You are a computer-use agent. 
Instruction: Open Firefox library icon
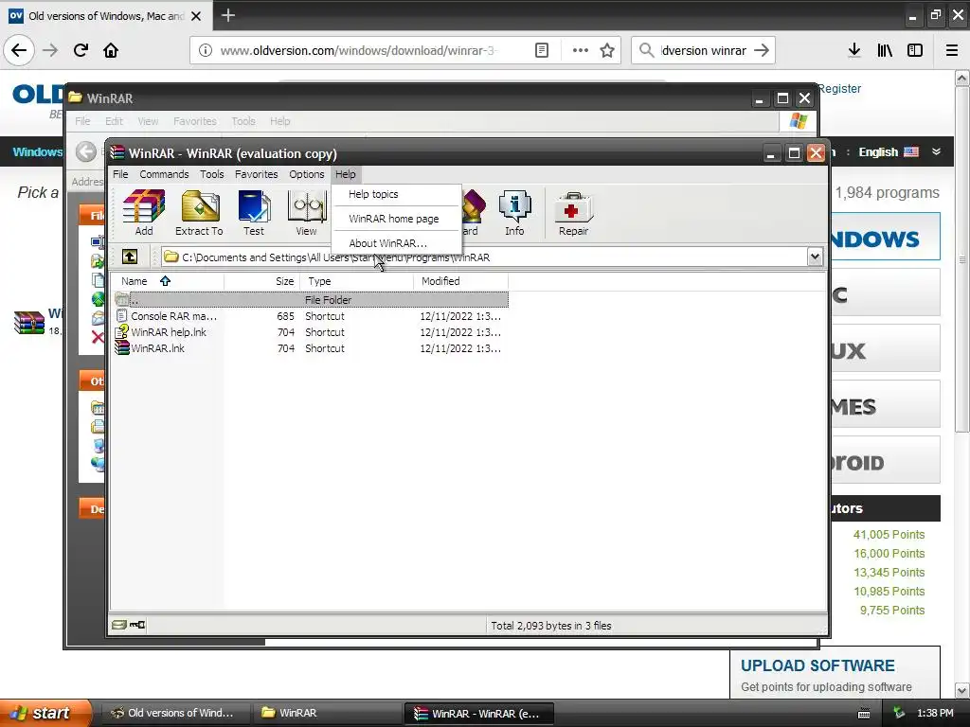(x=885, y=50)
